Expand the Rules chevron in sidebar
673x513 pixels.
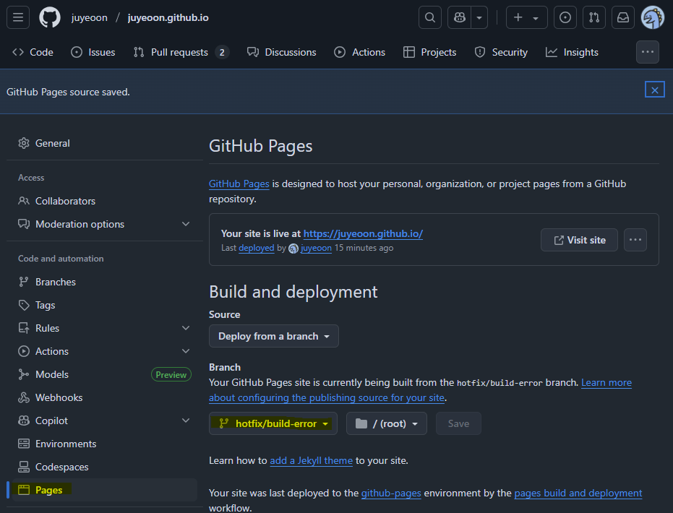coord(186,328)
